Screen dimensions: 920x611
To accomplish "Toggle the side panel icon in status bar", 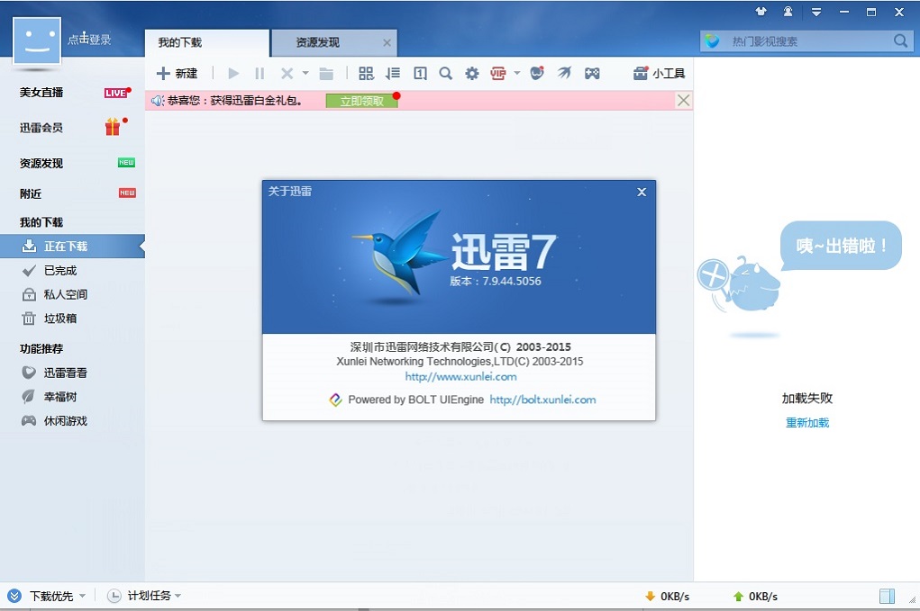I will click(x=888, y=597).
